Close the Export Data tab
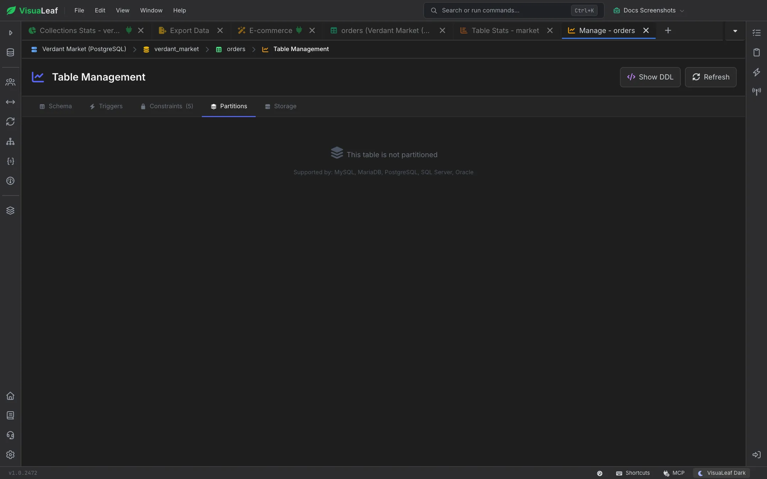The image size is (767, 479). [x=220, y=31]
